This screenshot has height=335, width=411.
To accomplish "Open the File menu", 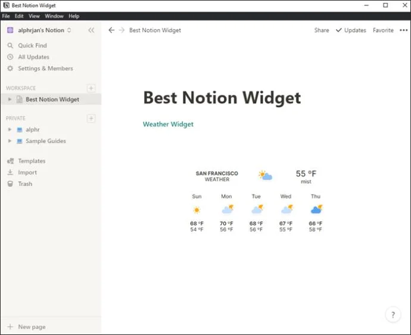I will click(6, 16).
